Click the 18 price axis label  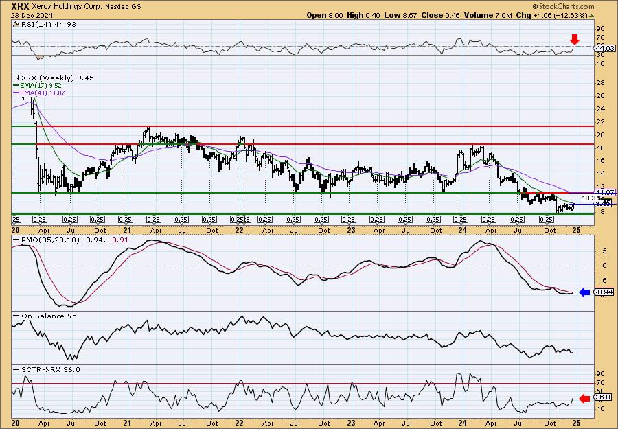point(600,148)
